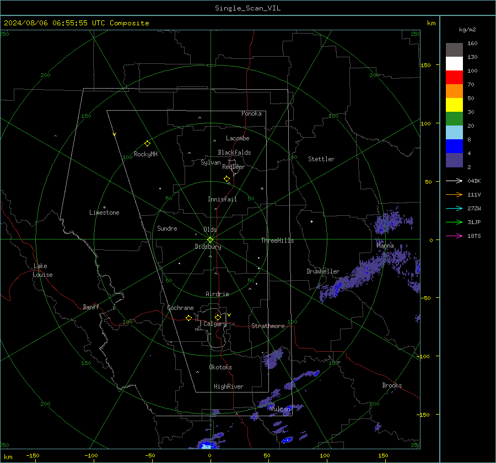The width and height of the screenshot is (496, 463).
Task: Click the 27ZW legend label
Action: (474, 208)
